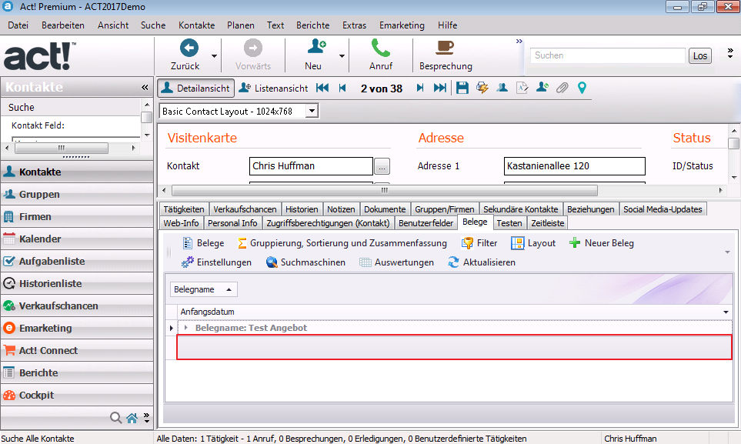The image size is (741, 444).
Task: Click the ellipsis button beside Kontakt field
Action: click(382, 166)
